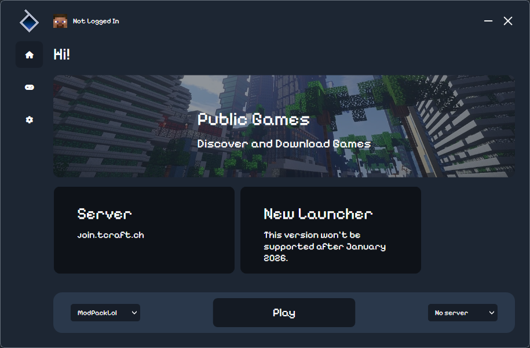Click the diamond launcher logo
The width and height of the screenshot is (530, 348).
pyautogui.click(x=29, y=21)
